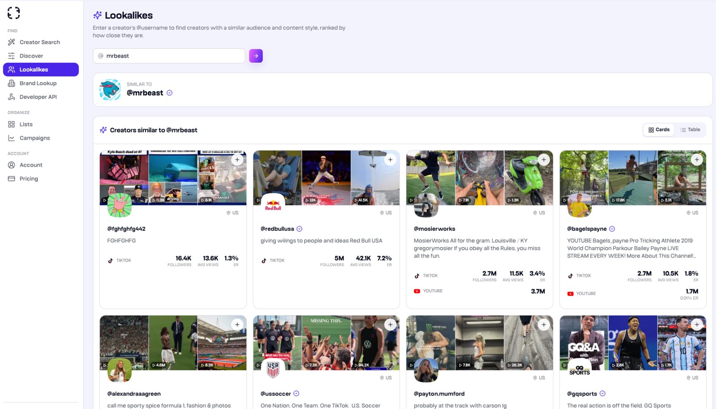This screenshot has width=716, height=409.
Task: Click the 5M followers stat
Action: coord(332,261)
